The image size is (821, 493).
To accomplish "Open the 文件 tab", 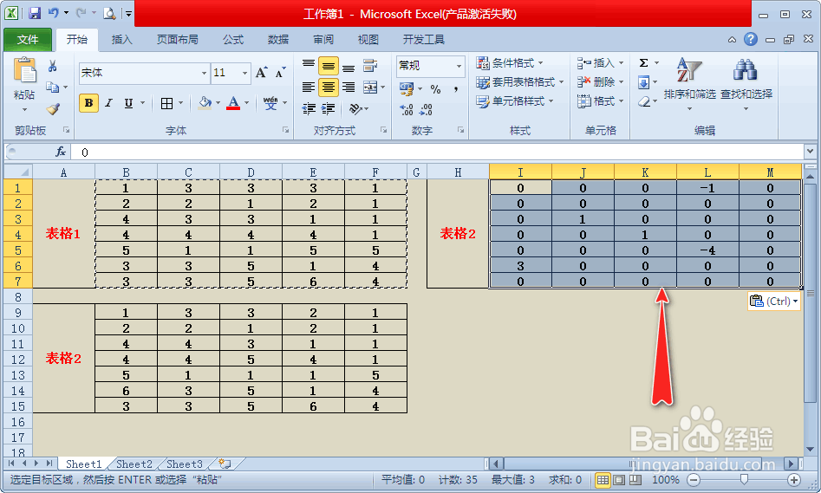I will point(27,40).
